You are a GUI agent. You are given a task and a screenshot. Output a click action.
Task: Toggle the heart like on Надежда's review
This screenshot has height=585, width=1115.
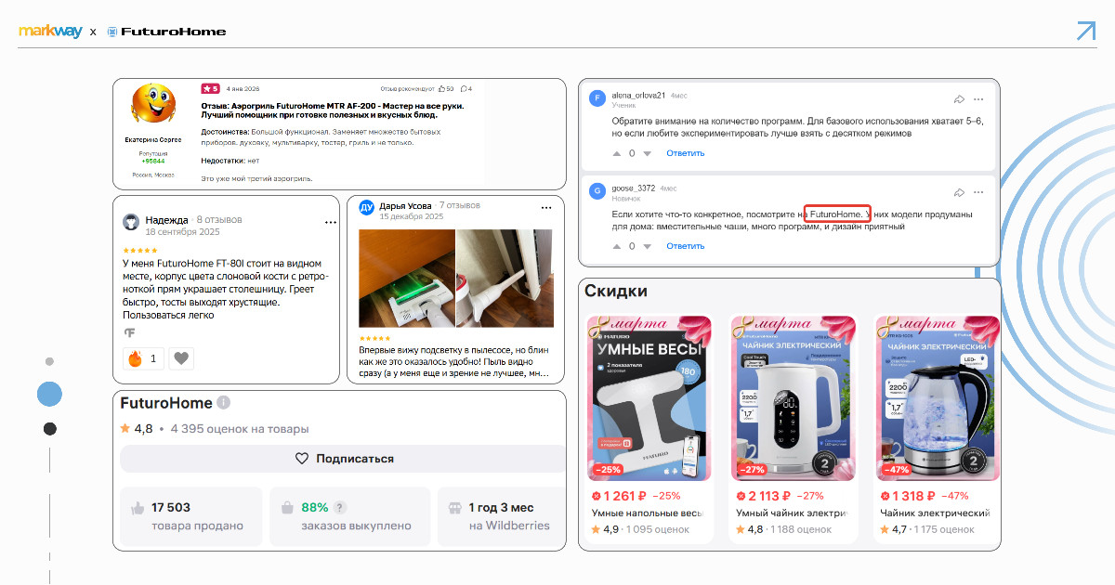point(181,358)
